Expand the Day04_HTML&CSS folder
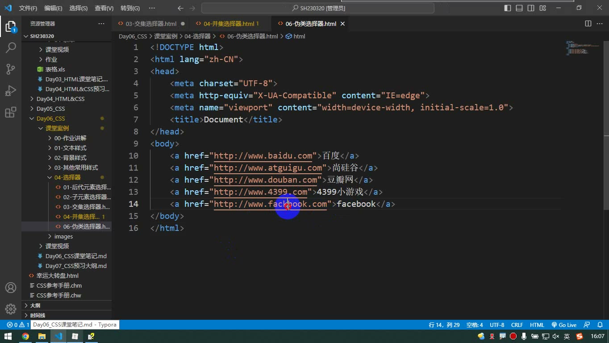The image size is (609, 343). pos(67,99)
